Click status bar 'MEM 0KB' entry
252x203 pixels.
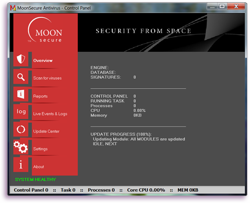click(x=188, y=190)
